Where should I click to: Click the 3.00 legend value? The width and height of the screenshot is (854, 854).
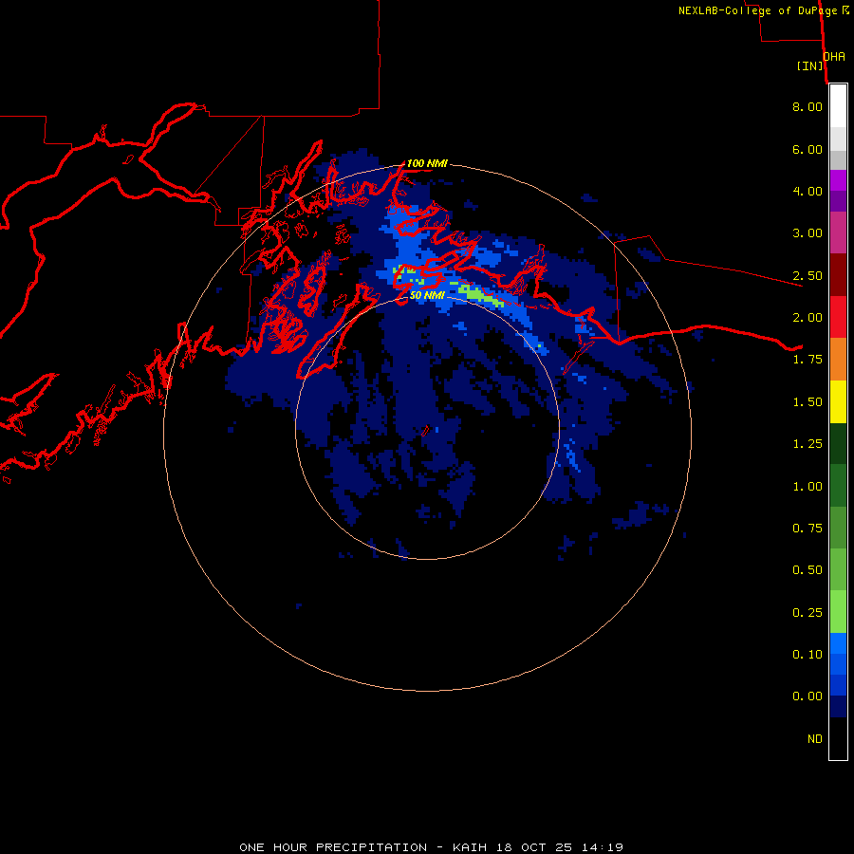coord(808,233)
